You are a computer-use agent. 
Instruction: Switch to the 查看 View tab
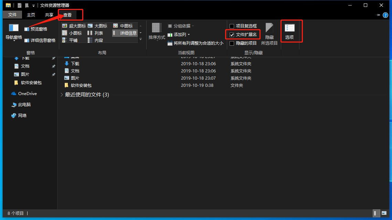[x=67, y=15]
